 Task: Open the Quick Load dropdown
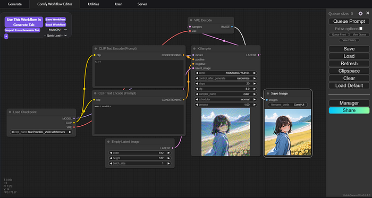(55, 36)
